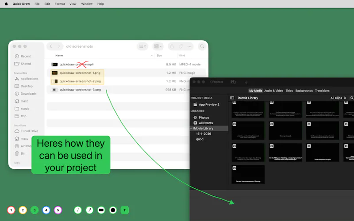The height and width of the screenshot is (221, 354).
Task: Select the quickdraw-preview.mp4 file
Action: (x=77, y=64)
